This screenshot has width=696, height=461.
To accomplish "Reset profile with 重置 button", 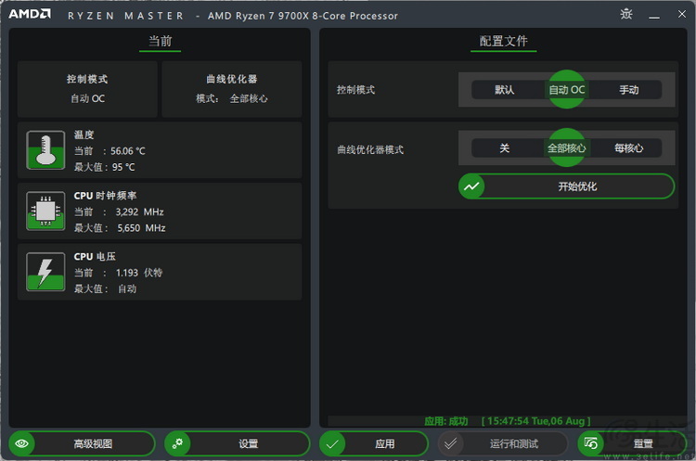I will pos(633,443).
